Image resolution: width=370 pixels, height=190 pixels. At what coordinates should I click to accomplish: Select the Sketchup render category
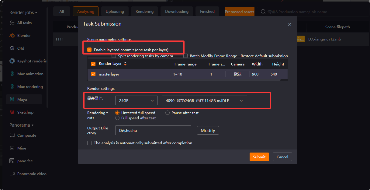[12, 112]
